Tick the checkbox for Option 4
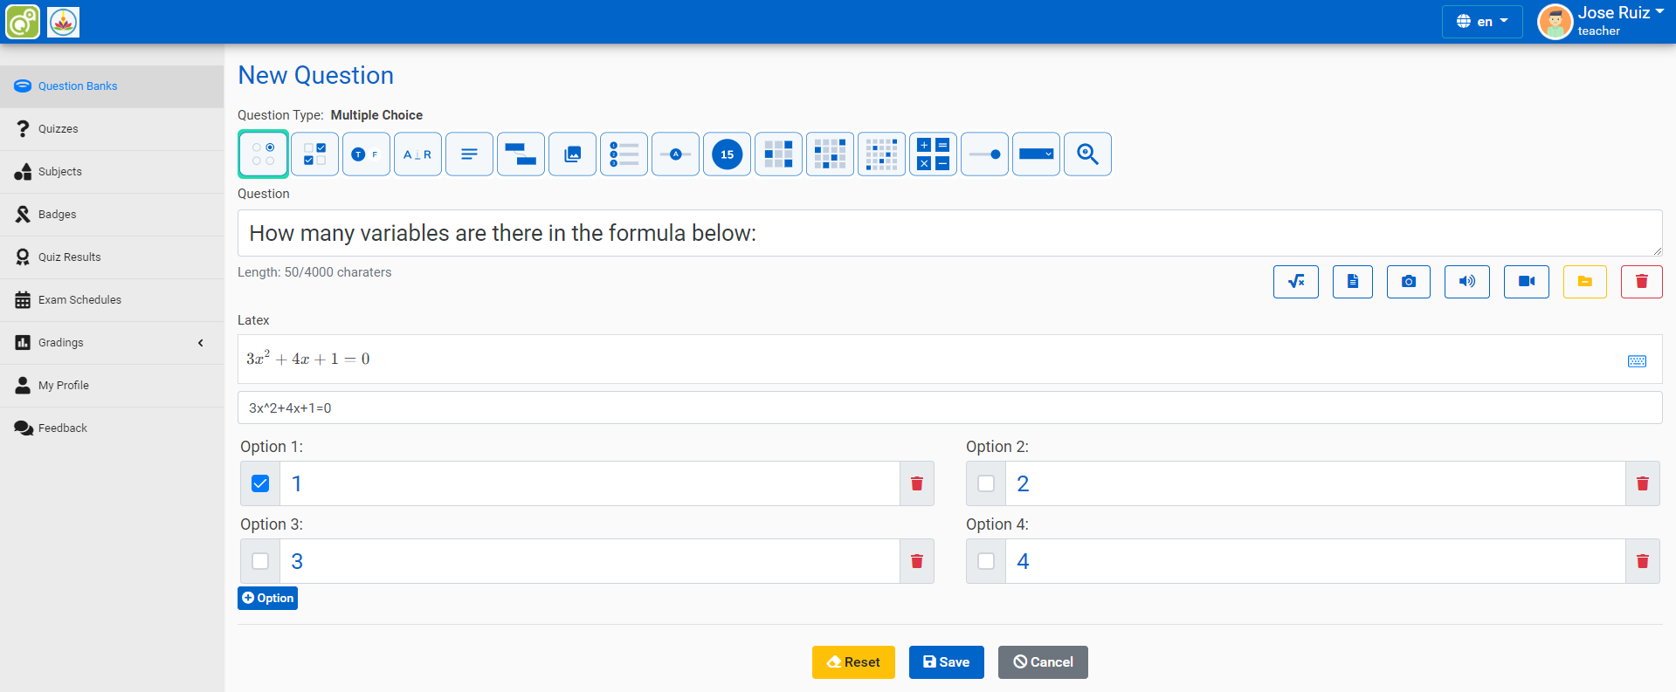 (986, 562)
